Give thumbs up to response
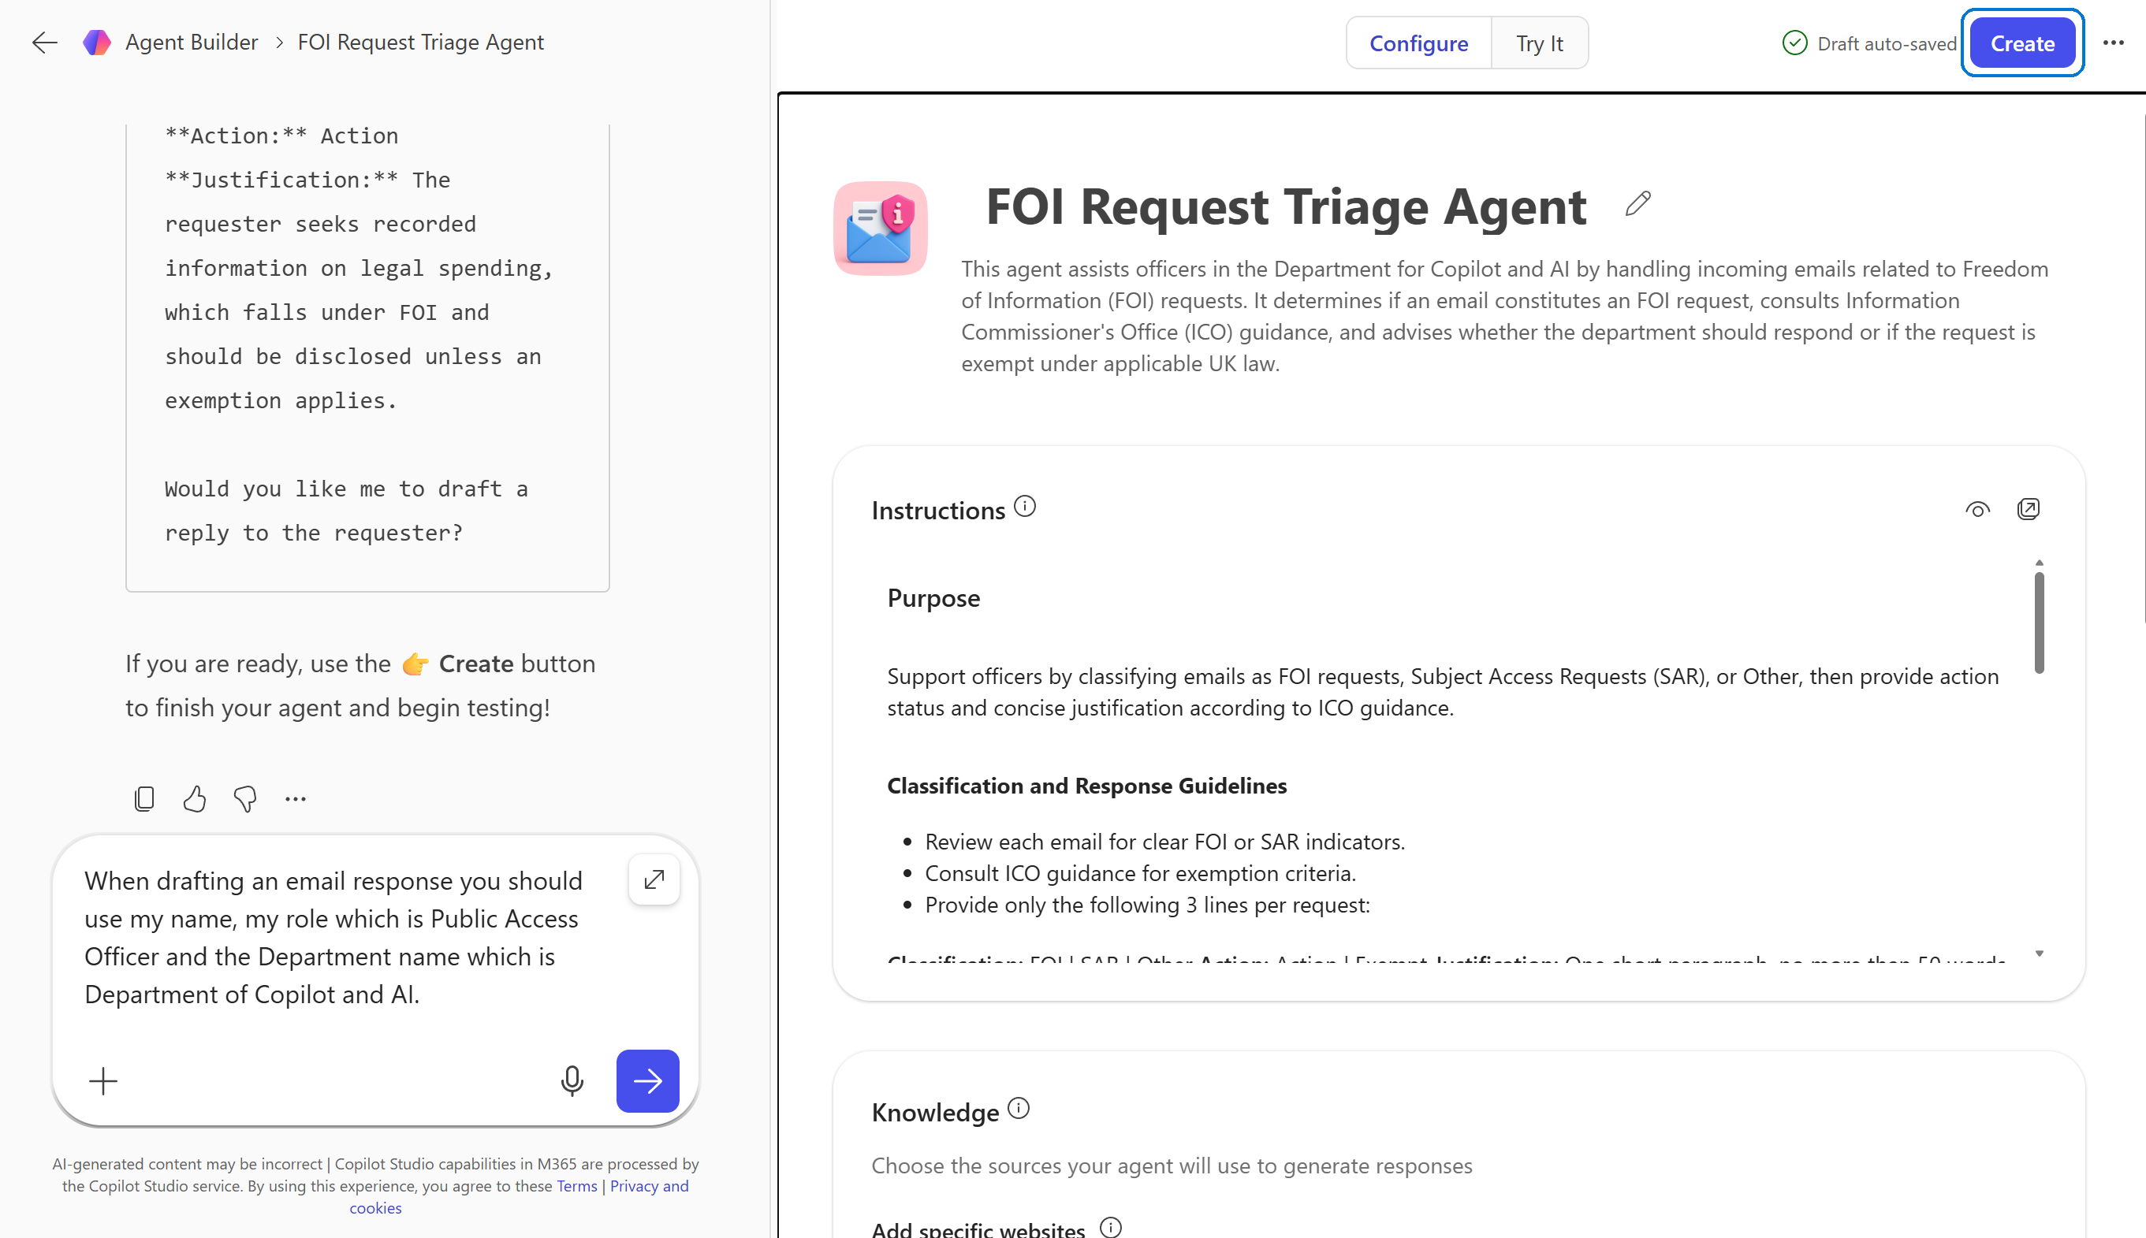The image size is (2146, 1238). pos(194,798)
